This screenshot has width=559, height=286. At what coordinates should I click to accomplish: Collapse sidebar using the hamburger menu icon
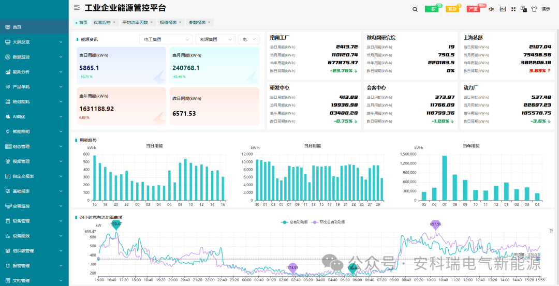point(77,7)
